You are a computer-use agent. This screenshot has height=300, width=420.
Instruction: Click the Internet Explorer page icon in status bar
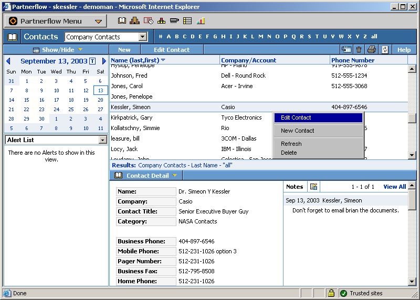click(7, 293)
